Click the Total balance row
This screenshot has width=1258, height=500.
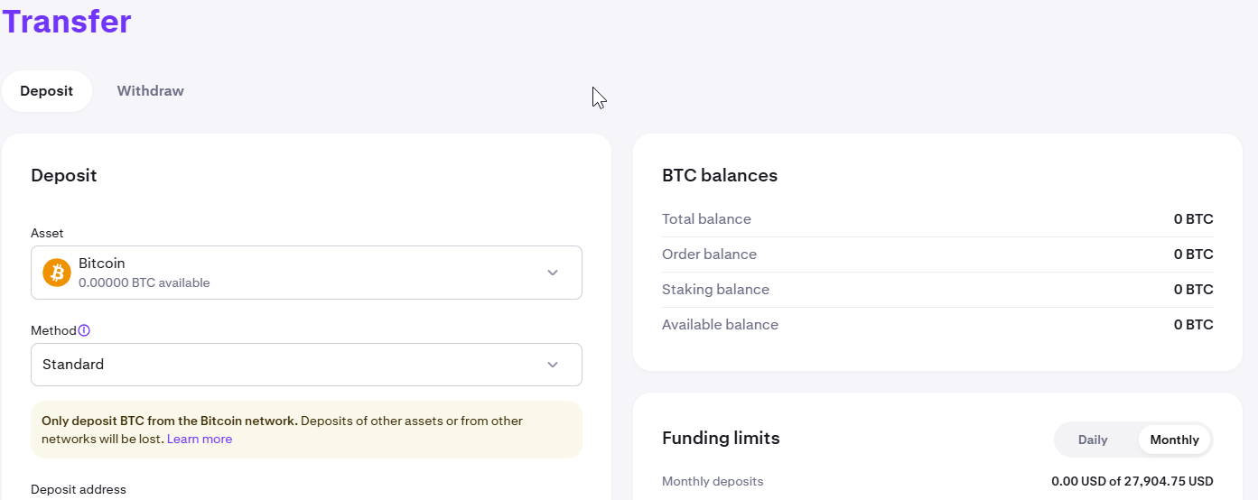(937, 219)
